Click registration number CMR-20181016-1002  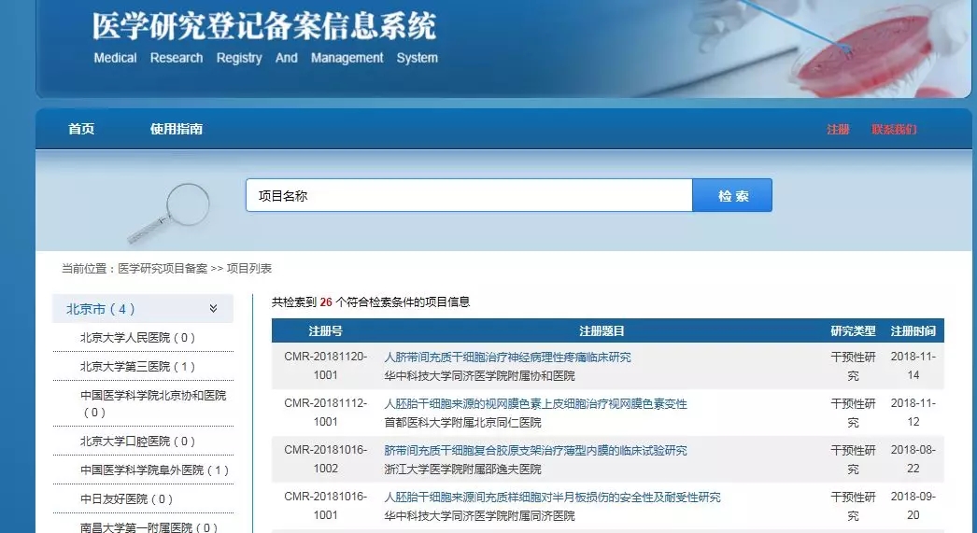(325, 459)
